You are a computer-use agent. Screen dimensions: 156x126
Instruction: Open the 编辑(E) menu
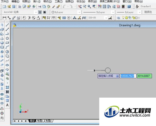coord(16,2)
